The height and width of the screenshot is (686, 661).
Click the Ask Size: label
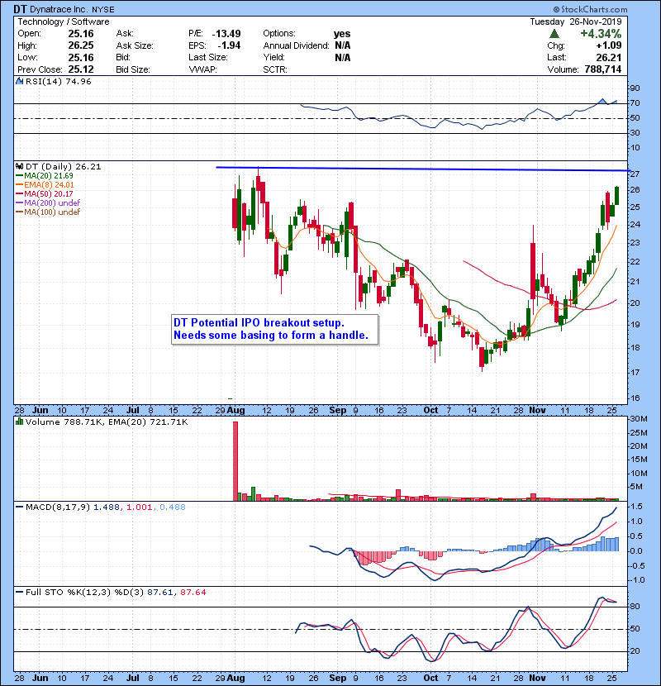point(135,45)
